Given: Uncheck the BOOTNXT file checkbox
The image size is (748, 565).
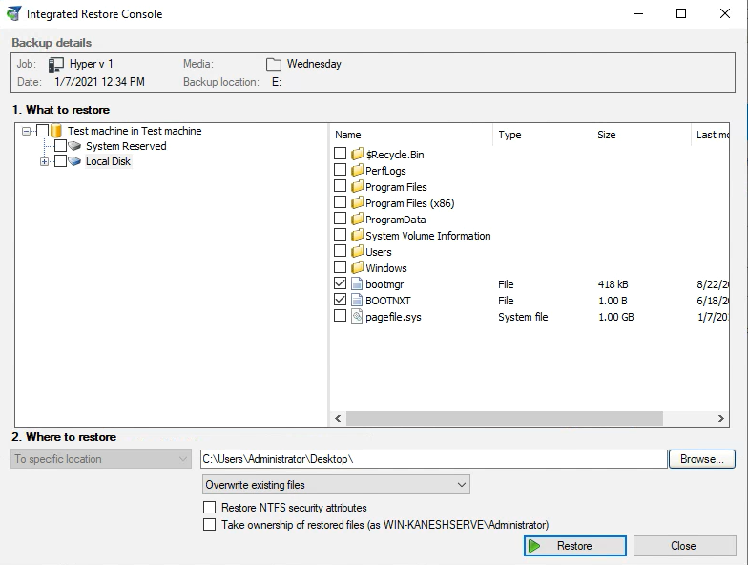Looking at the screenshot, I should click(341, 300).
